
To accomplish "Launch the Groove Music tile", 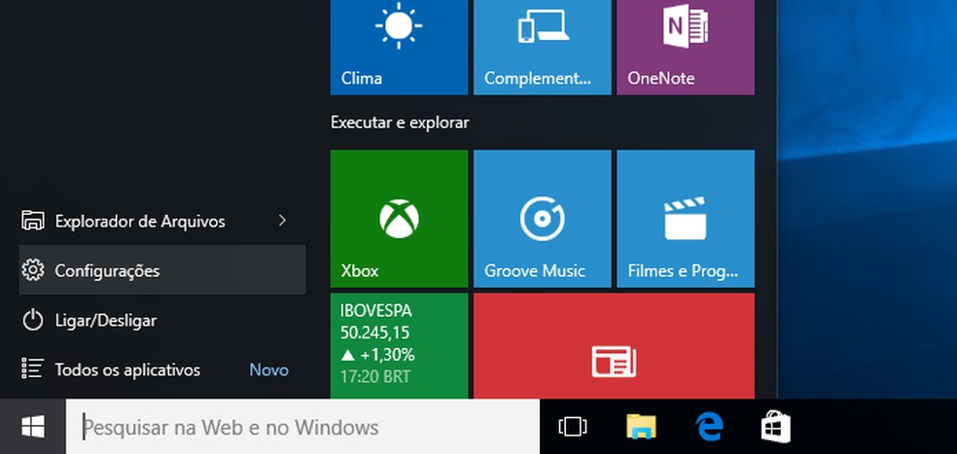I will pos(542,219).
